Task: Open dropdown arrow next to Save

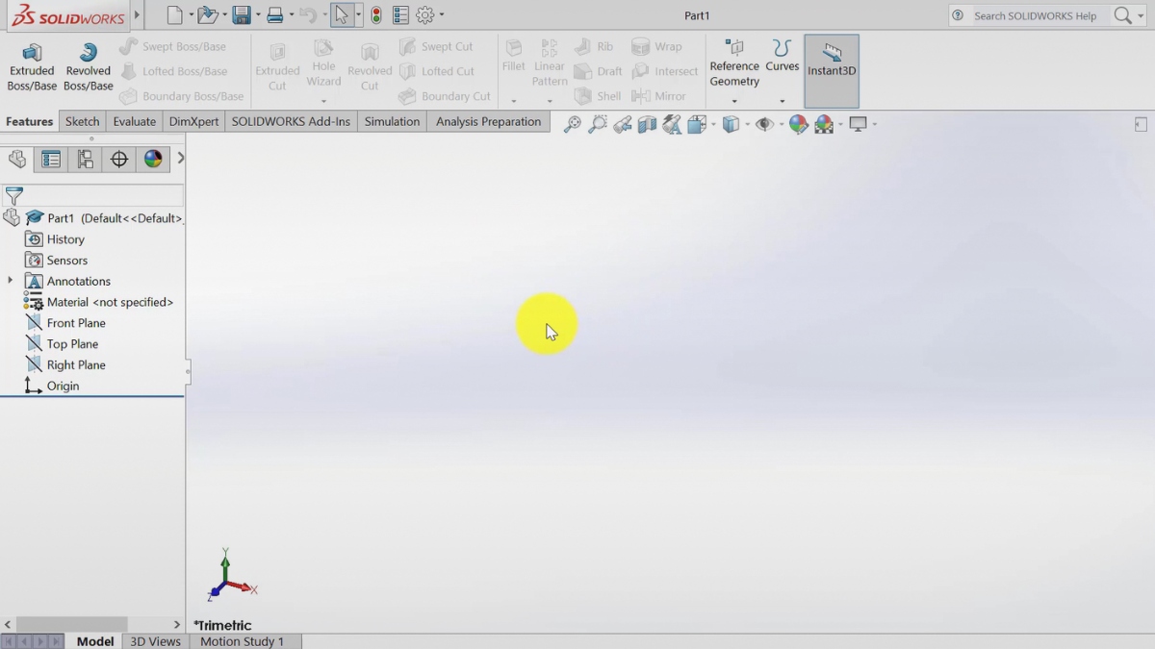Action: coord(258,15)
